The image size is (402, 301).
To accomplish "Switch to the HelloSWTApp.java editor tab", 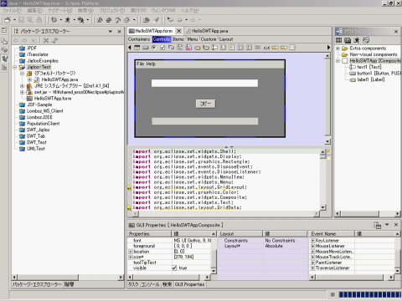I will tap(207, 31).
